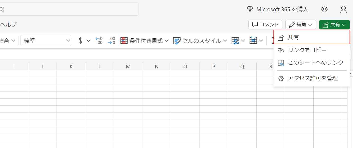Open the Format as Table icon
This screenshot has height=148, width=353.
coord(235,40)
